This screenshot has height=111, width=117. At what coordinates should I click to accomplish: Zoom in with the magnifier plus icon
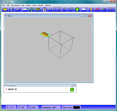65,9
